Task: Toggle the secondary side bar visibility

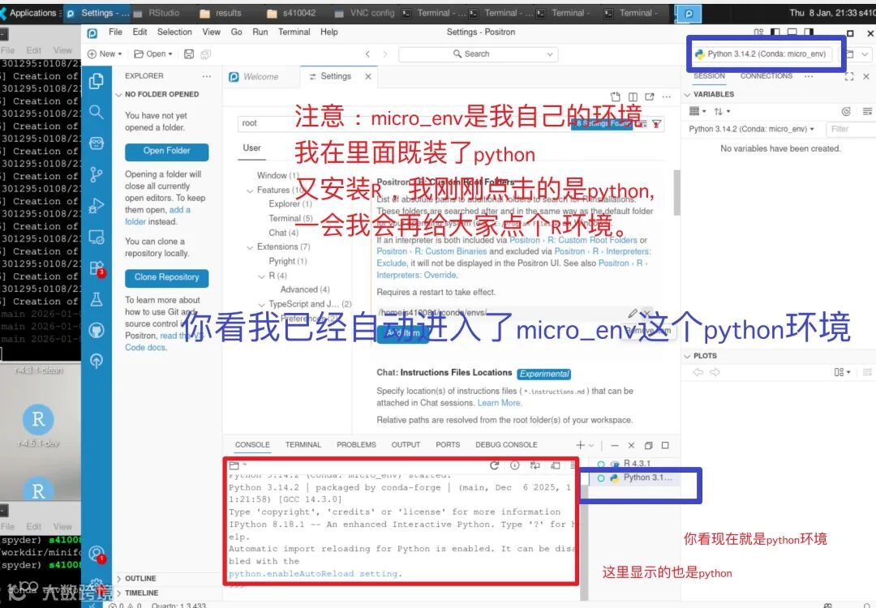Action: pyautogui.click(x=809, y=32)
